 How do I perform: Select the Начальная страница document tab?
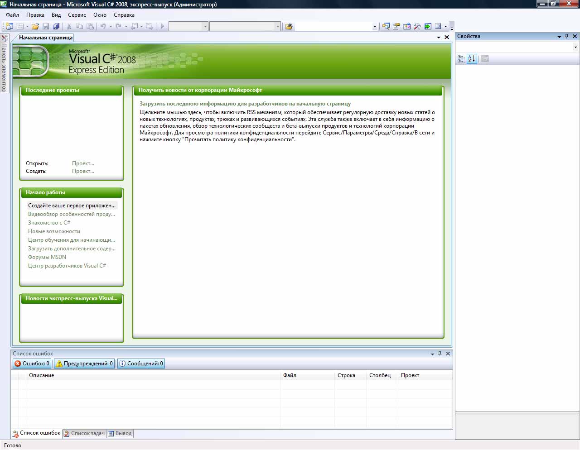point(45,38)
